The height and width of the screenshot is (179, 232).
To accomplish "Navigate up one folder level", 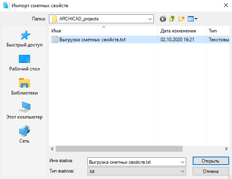I will [x=172, y=19].
